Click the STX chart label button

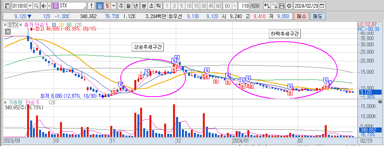[x=13, y=25]
